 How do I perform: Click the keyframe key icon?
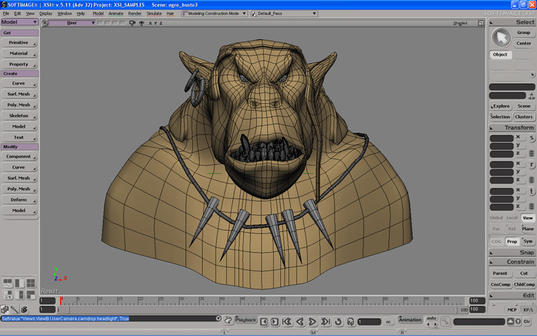445,322
